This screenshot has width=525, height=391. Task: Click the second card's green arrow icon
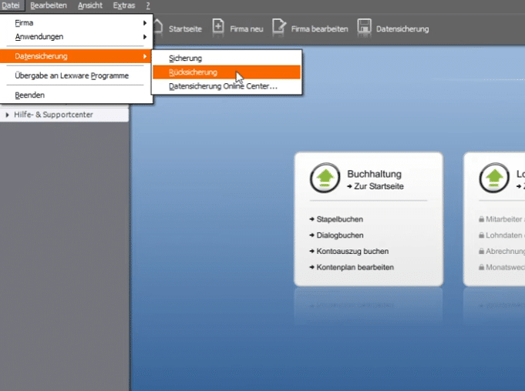pos(494,178)
